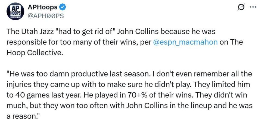The width and height of the screenshot is (261, 124).
Task: Click the "Hoop Collective." text
Action: coord(34,53)
